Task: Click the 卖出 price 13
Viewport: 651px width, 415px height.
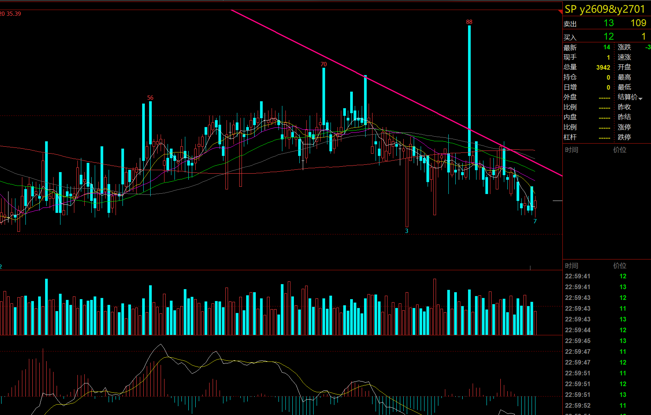Action: point(609,23)
